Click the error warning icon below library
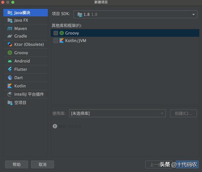202x172 pixels. 55,126
